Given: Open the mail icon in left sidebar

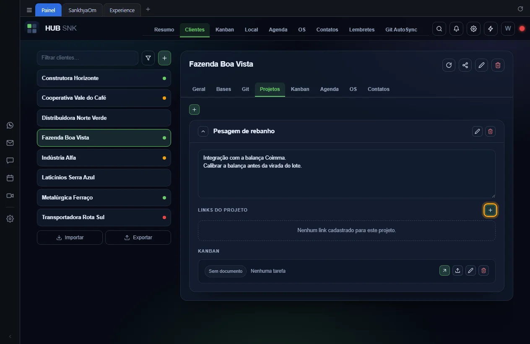Looking at the screenshot, I should 10,143.
